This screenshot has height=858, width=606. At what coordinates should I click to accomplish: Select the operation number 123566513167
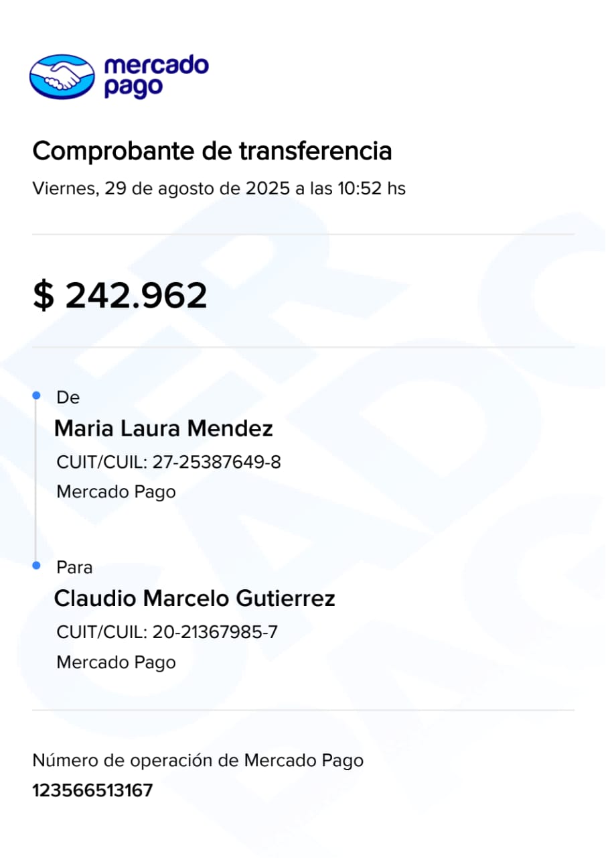[92, 790]
